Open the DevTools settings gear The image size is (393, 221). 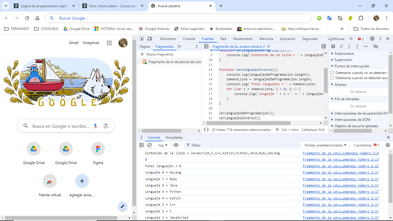click(x=372, y=39)
